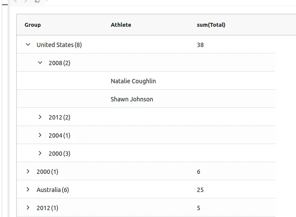Click the 25 total for Australia

(200, 190)
